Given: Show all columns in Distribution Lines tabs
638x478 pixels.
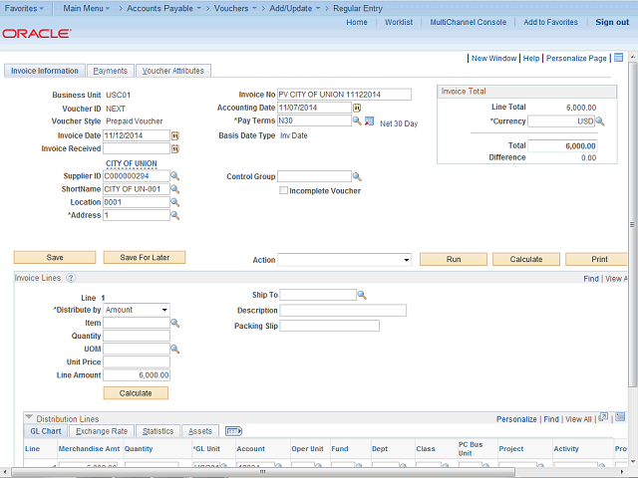Looking at the screenshot, I should click(234, 431).
